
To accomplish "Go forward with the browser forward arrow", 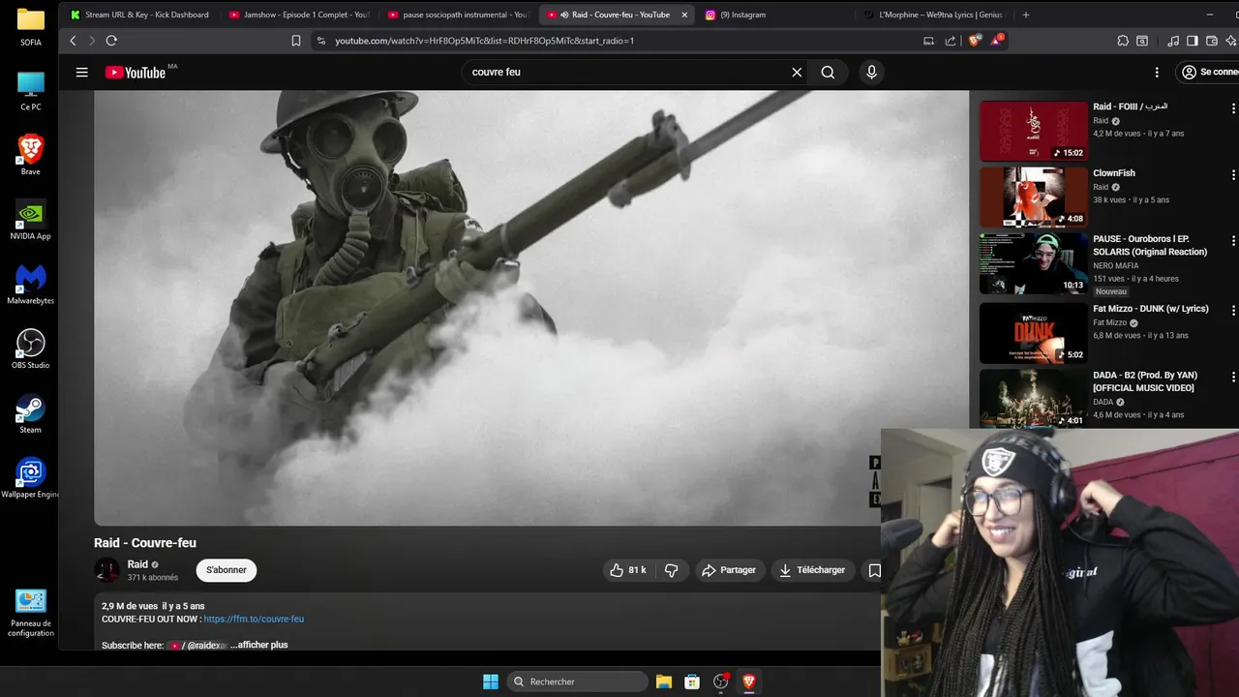I will 92,41.
